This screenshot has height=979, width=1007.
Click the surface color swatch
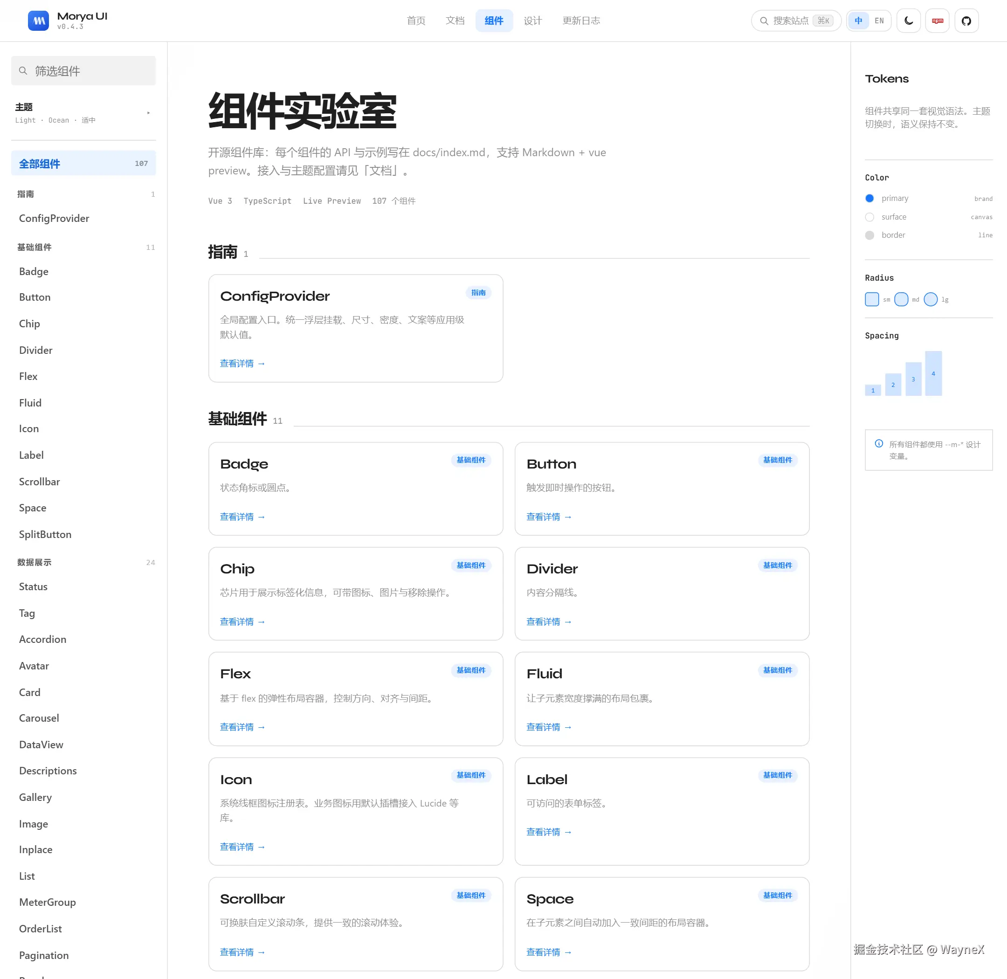tap(869, 217)
